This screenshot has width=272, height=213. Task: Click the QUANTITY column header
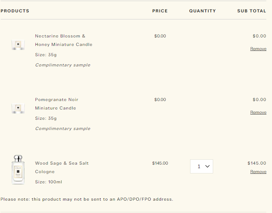click(202, 11)
